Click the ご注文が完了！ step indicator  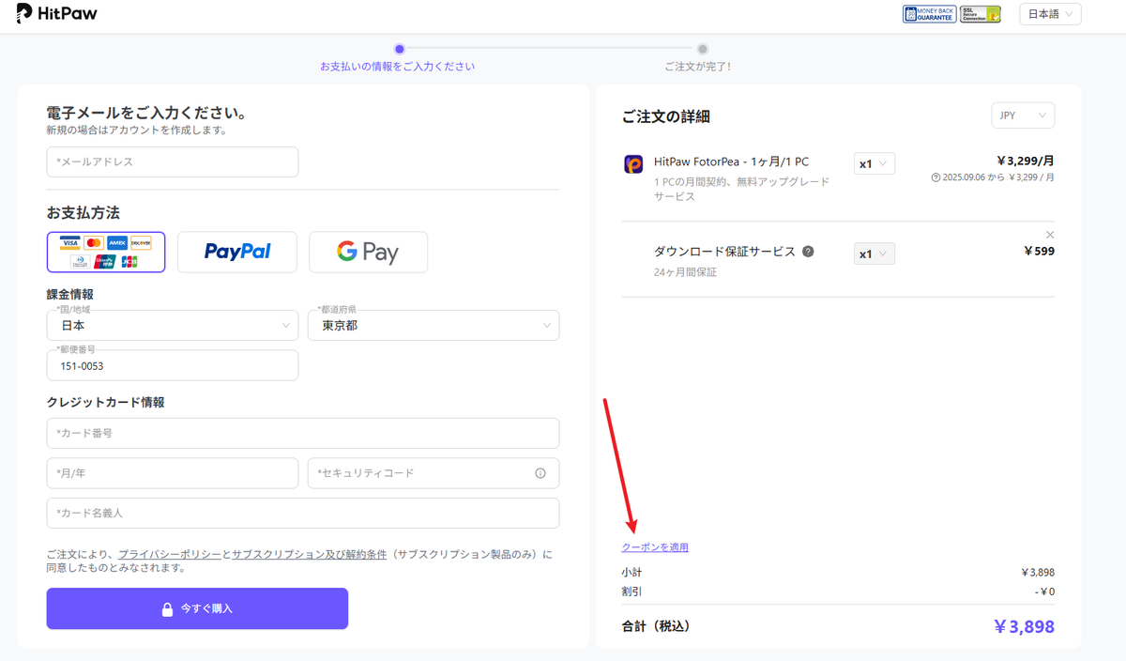tap(697, 67)
